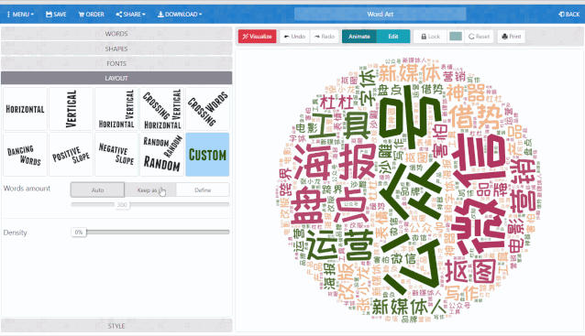Screen dimensions: 585x336
Task: Select the Dancing Words layout
Action: [25, 154]
